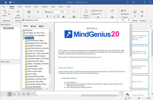Switch to the Views ribbon tab
Image resolution: width=153 pixels, height=100 pixels.
(x=36, y=7)
